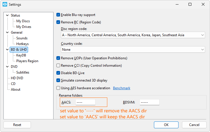Check Using AES hardware acceleration
The width and height of the screenshot is (210, 132).
coord(58,88)
